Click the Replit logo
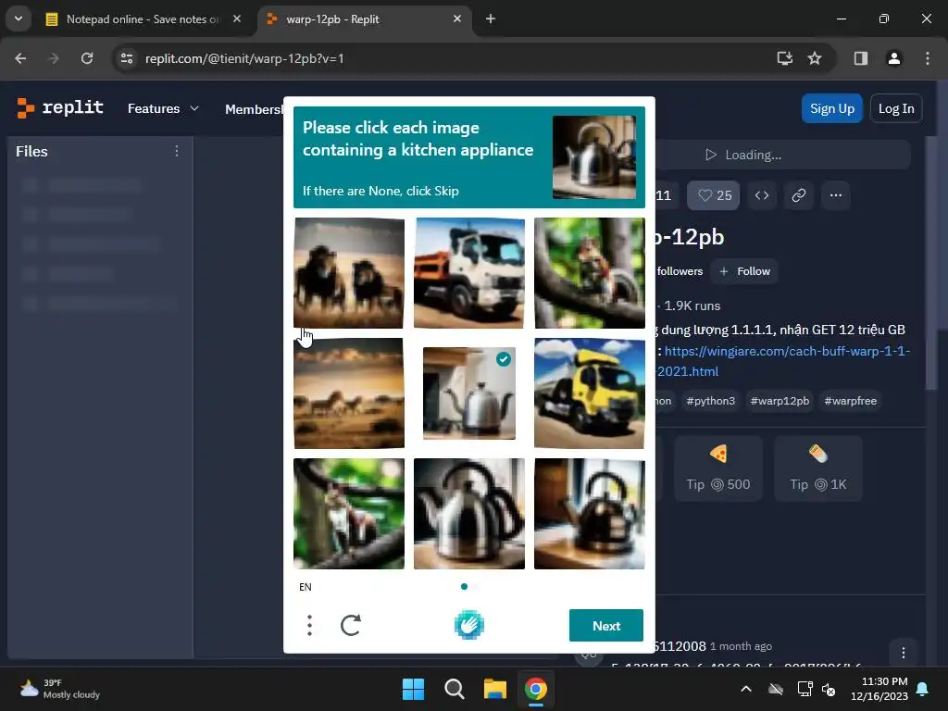This screenshot has height=711, width=948. [60, 108]
